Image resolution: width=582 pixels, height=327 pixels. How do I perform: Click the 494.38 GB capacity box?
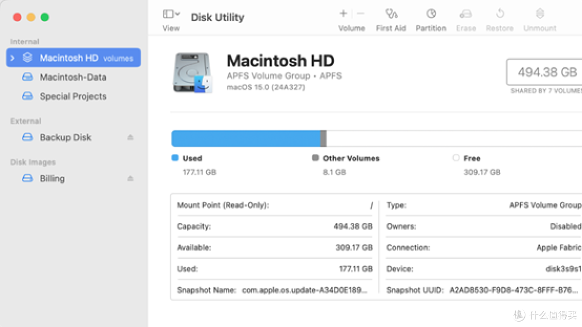point(544,72)
